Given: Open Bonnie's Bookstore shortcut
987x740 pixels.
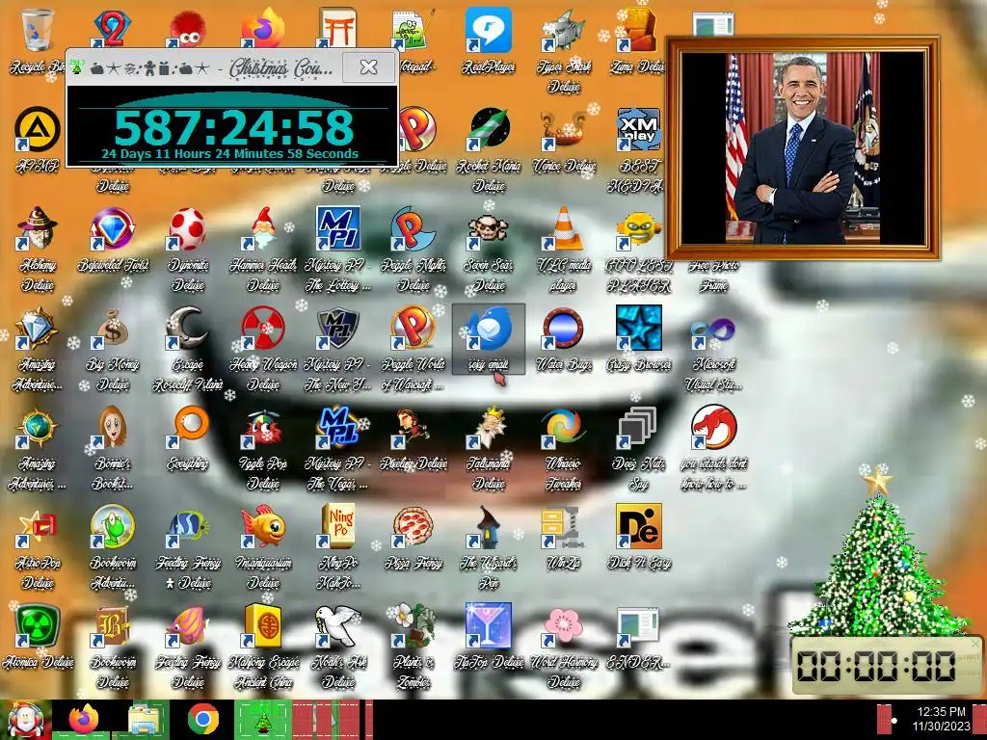Looking at the screenshot, I should pos(112,427).
